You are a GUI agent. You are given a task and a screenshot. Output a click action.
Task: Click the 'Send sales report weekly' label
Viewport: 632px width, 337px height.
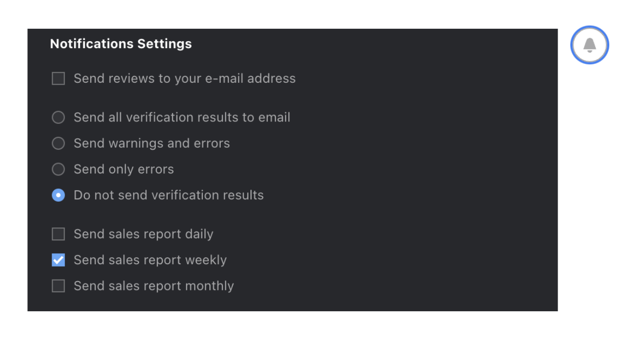click(x=150, y=260)
